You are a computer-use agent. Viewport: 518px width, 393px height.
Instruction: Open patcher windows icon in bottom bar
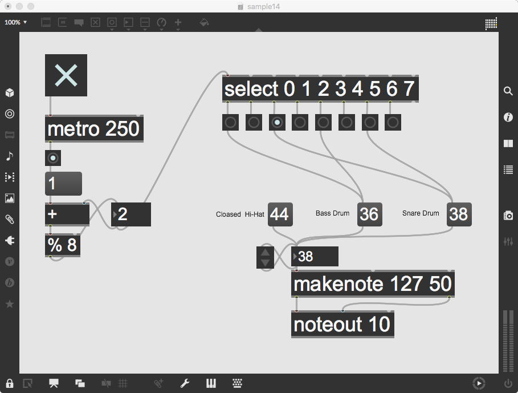(x=80, y=383)
